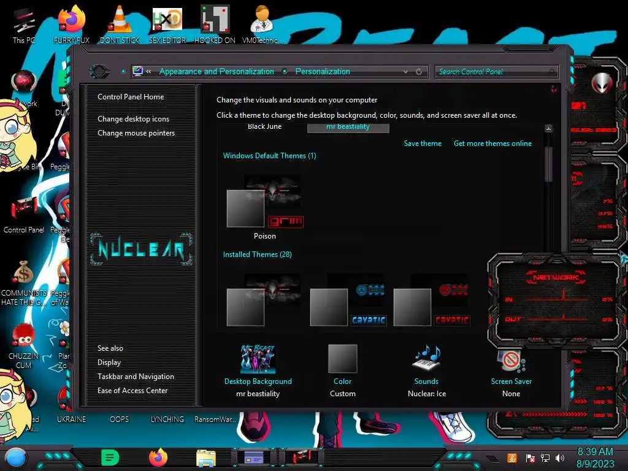
Task: Expand the separator dropdown after Appearance and Personalization
Action: coord(285,71)
